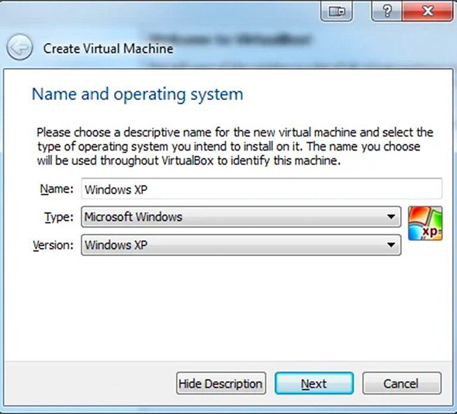Click the 'Create Virtual Machine' title text

coord(108,49)
